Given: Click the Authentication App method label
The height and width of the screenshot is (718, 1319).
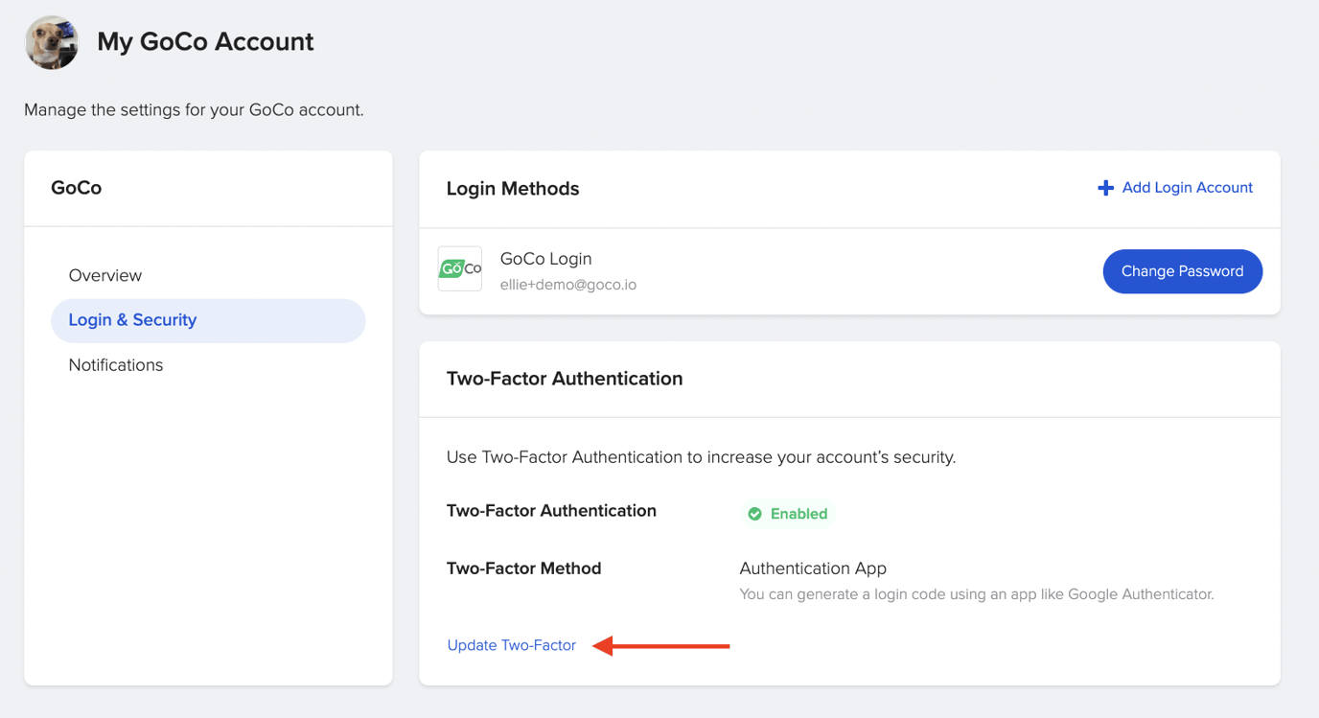Looking at the screenshot, I should [x=812, y=567].
